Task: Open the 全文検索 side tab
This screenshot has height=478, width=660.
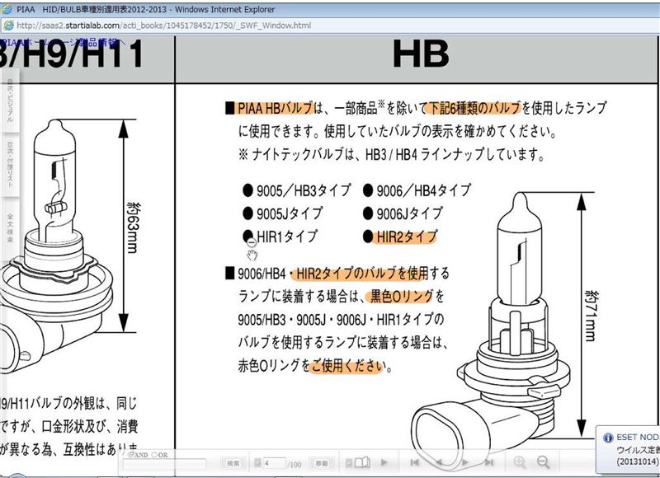Action: 10,227
